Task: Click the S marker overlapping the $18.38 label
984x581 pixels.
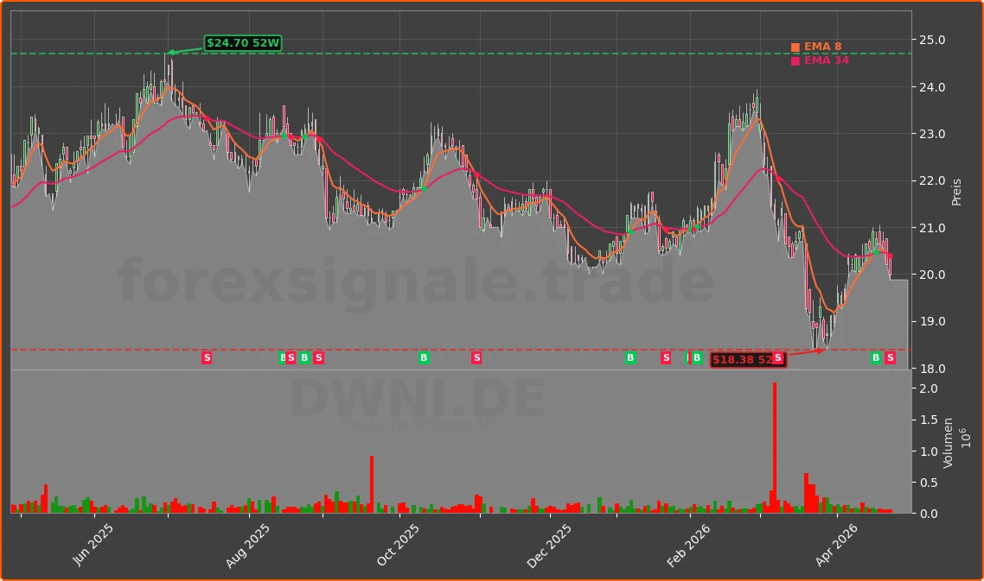Action: 778,358
